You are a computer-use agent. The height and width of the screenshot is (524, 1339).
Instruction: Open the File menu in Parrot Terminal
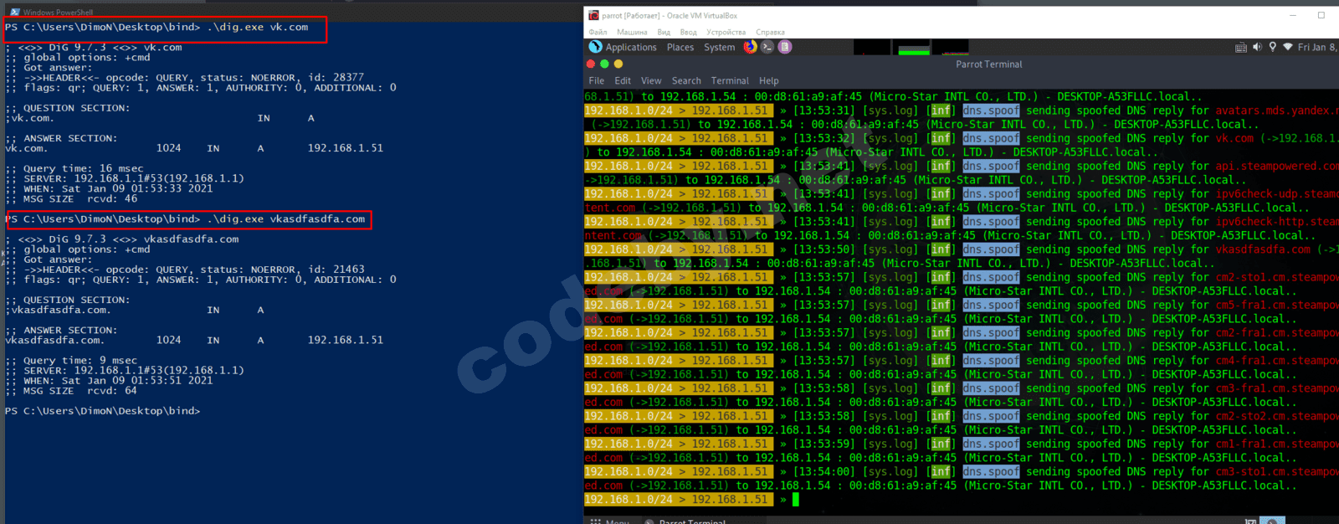point(597,81)
